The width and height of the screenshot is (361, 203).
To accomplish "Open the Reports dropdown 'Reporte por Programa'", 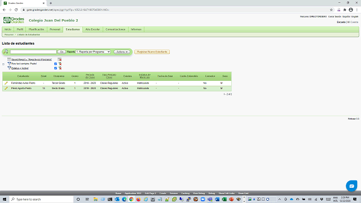I will 93,52.
